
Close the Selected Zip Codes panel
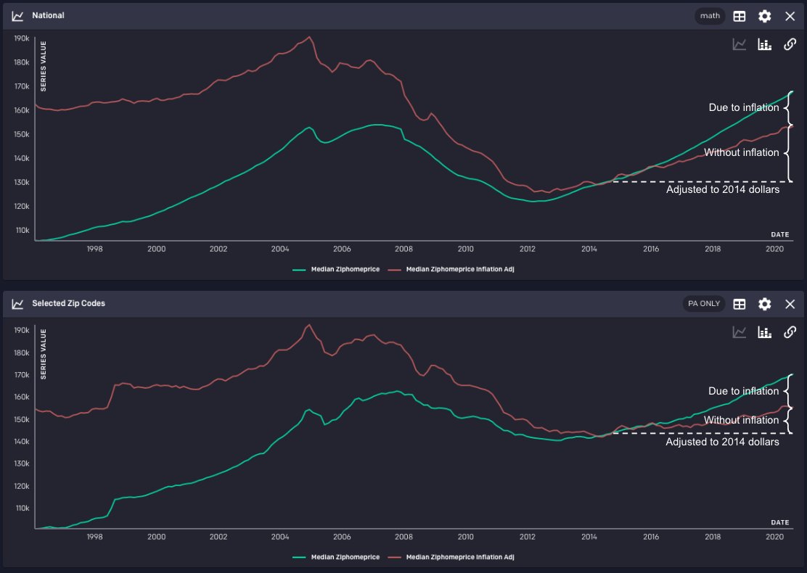click(790, 304)
